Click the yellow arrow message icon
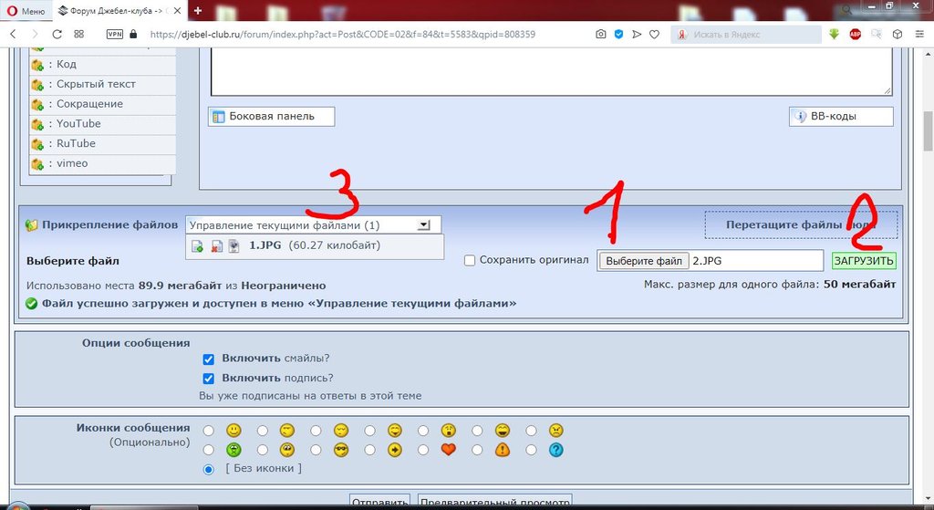Image resolution: width=934 pixels, height=510 pixels. tap(394, 450)
